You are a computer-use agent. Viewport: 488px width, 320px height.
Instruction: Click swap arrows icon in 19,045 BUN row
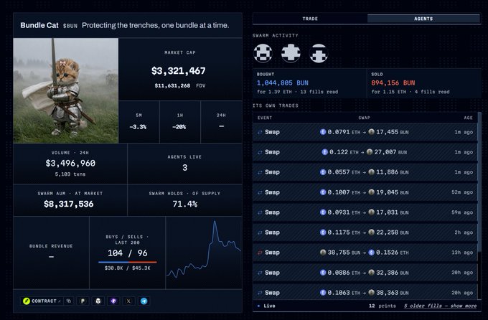point(260,192)
